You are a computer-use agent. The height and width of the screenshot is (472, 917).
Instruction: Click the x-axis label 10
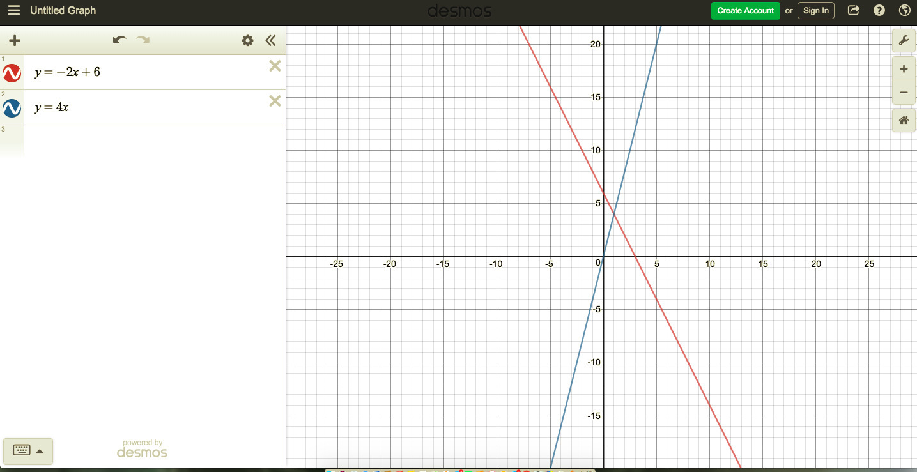tap(710, 264)
